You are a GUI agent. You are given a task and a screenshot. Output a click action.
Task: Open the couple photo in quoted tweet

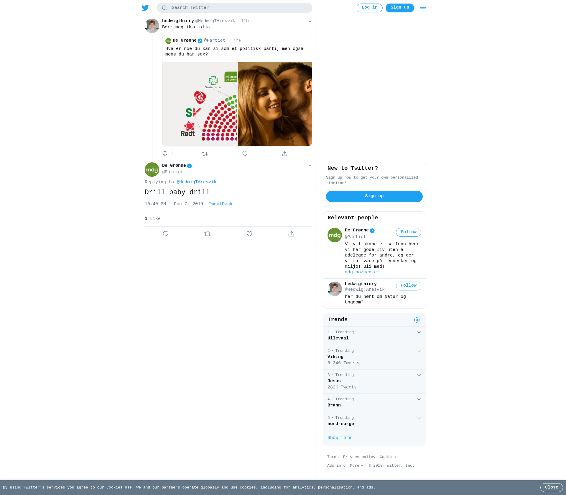point(275,104)
